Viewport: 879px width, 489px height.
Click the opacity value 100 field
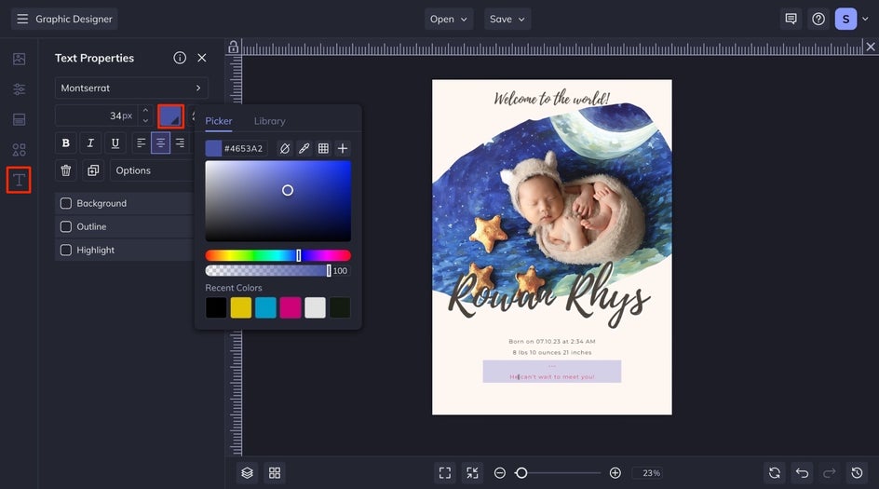(340, 271)
